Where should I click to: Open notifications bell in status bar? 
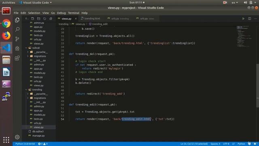[255, 144]
